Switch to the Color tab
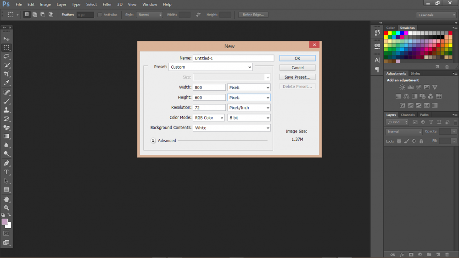The height and width of the screenshot is (258, 459). pos(391,28)
